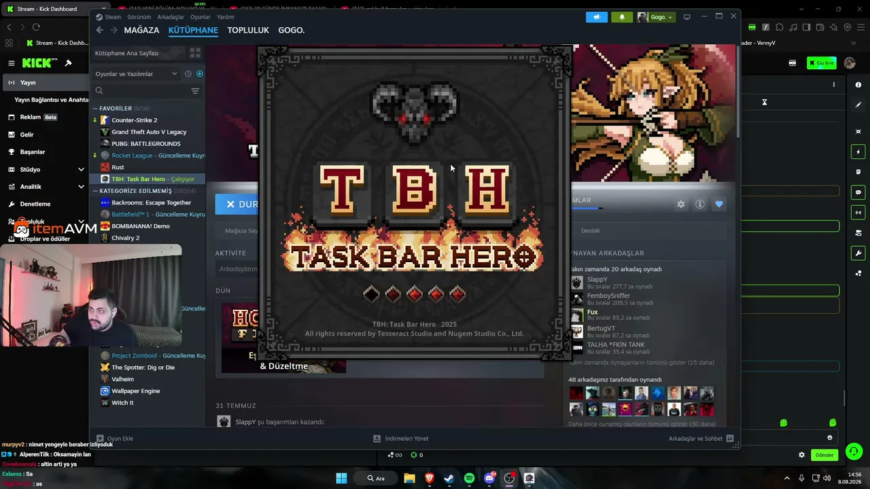Open Yayın in Kick sidebar
Screen dimensions: 870x489
pos(44,83)
